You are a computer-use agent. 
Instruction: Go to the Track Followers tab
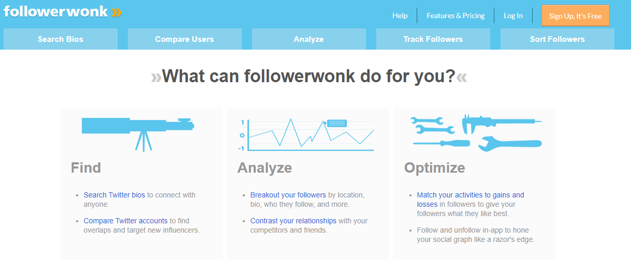[433, 39]
